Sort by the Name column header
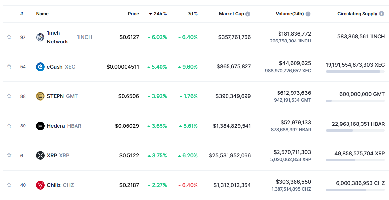Viewport: 389px width, 200px height. pyautogui.click(x=42, y=14)
